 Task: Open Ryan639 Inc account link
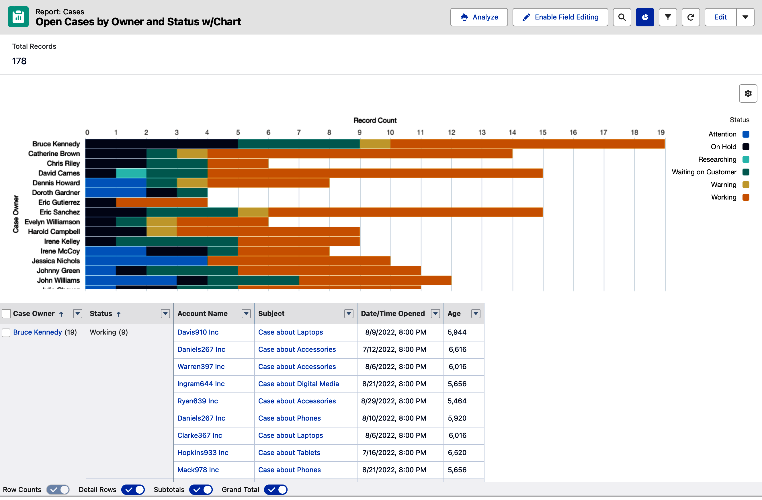pos(198,401)
